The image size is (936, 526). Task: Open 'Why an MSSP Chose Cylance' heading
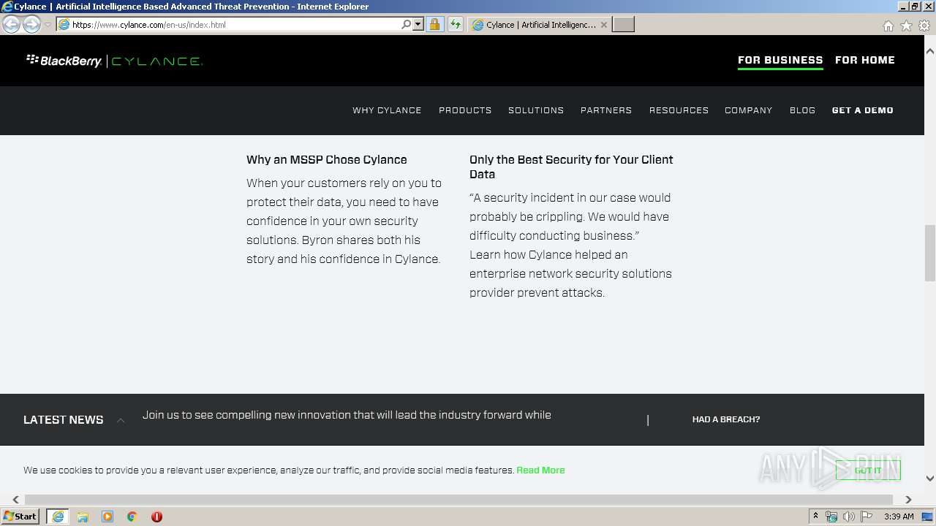(327, 159)
